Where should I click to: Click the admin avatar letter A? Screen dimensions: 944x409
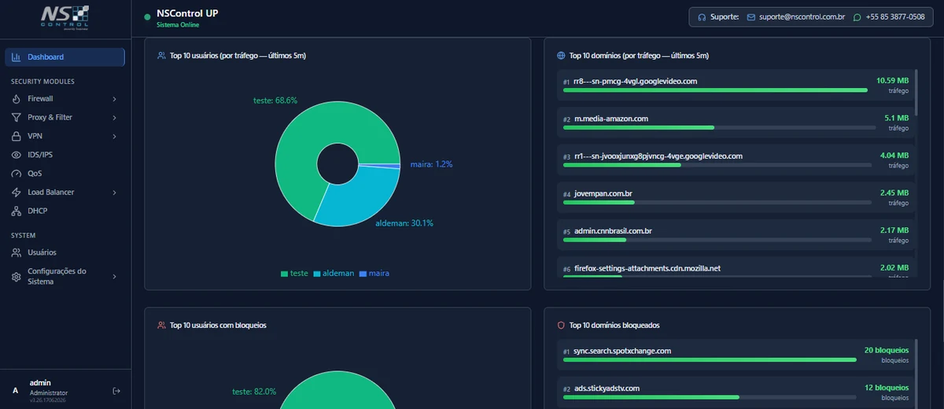click(15, 390)
